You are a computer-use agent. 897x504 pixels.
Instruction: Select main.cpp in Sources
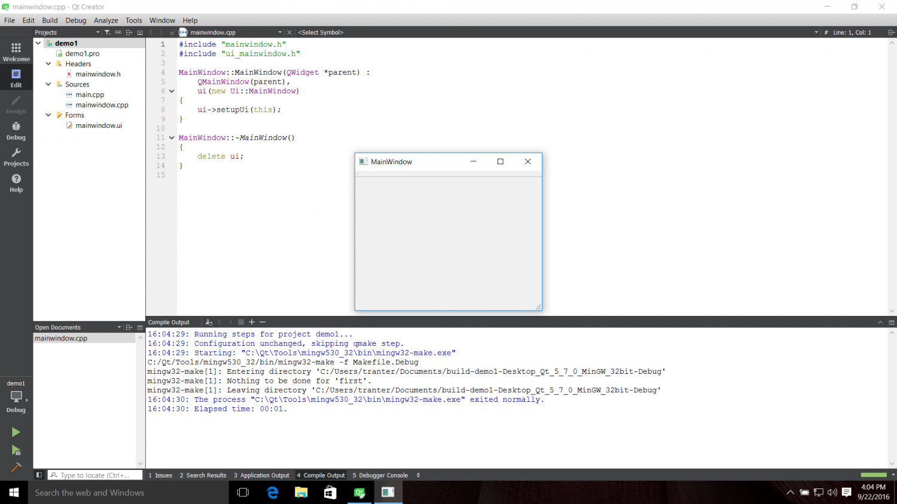tap(90, 94)
